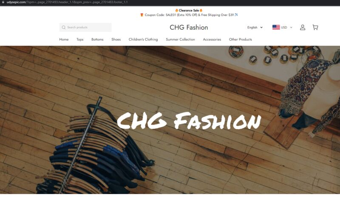Click the search magnifier icon
This screenshot has width=340, height=203.
[63, 28]
